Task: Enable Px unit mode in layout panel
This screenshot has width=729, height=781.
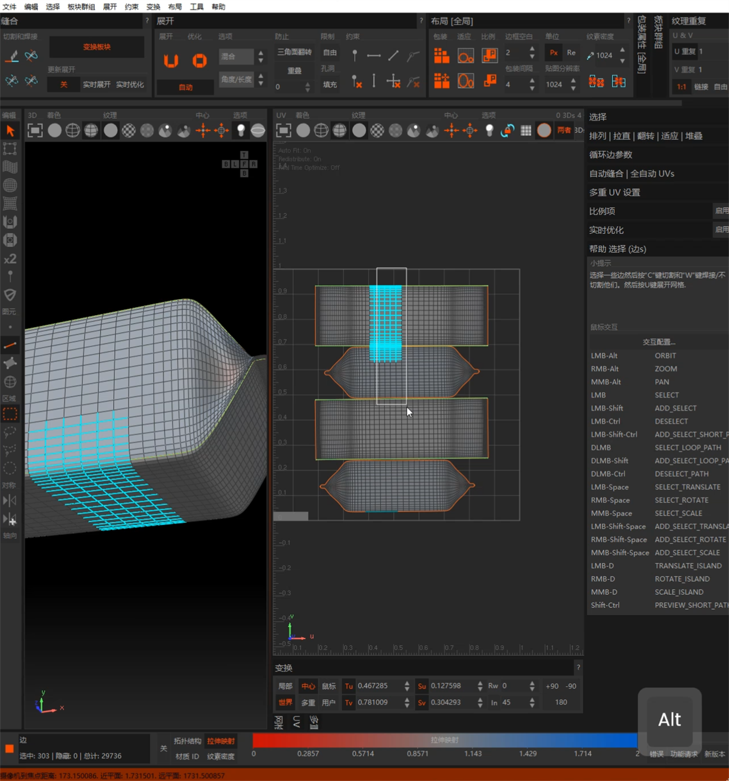Action: [554, 53]
